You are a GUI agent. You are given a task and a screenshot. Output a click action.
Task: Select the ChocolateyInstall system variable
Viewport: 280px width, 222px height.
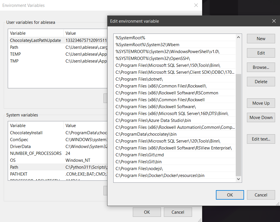[x=58, y=133]
